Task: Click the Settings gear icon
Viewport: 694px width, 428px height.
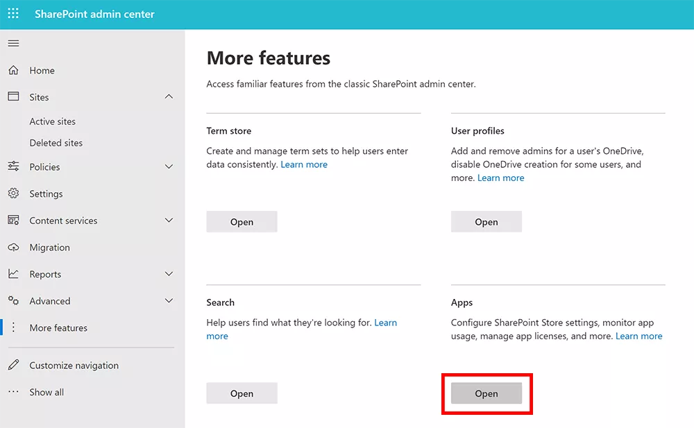Action: (x=13, y=194)
